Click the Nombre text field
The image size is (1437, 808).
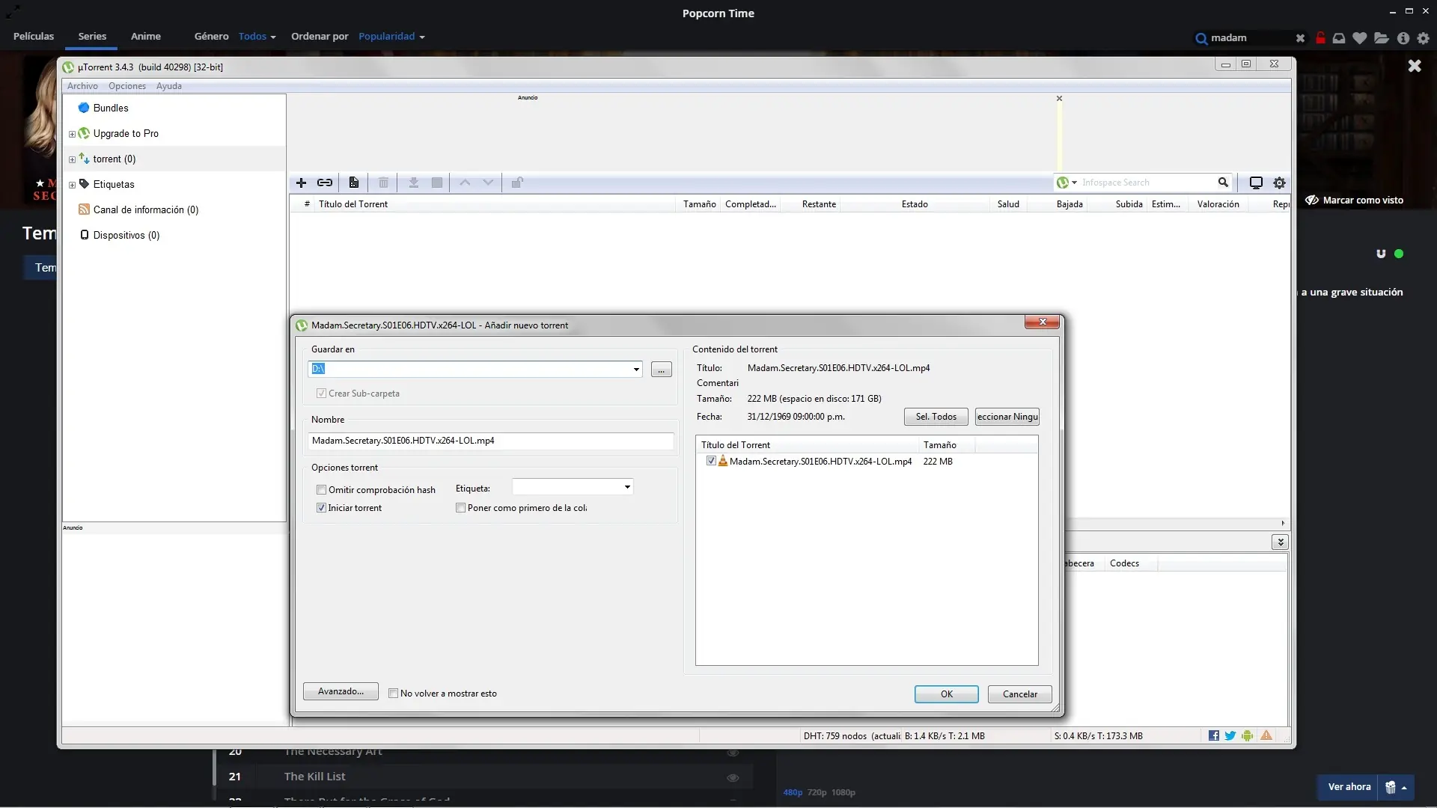click(490, 441)
